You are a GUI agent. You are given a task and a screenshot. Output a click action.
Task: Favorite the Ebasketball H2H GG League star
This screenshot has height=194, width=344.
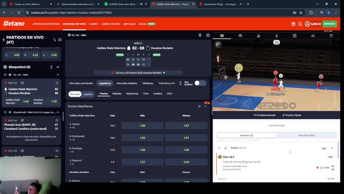coord(5,112)
